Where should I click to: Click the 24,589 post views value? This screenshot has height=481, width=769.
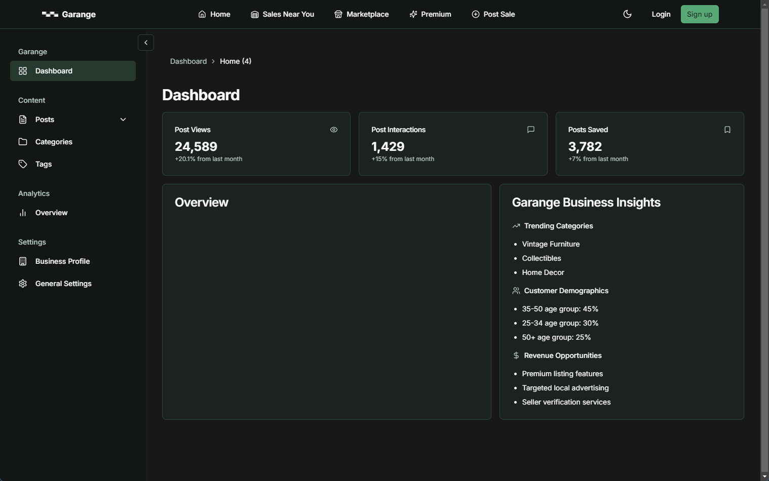pos(196,146)
